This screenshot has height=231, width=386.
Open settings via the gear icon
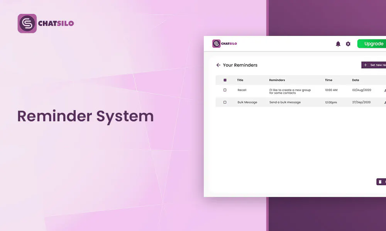coord(348,44)
